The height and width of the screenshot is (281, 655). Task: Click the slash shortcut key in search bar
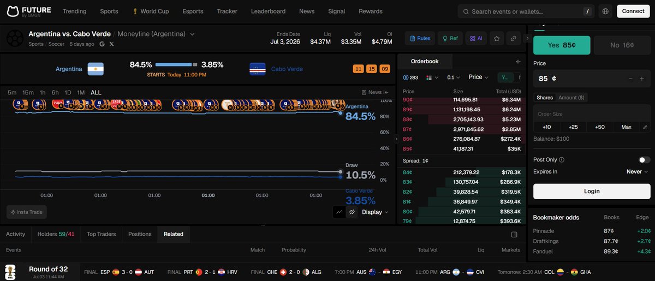(587, 11)
